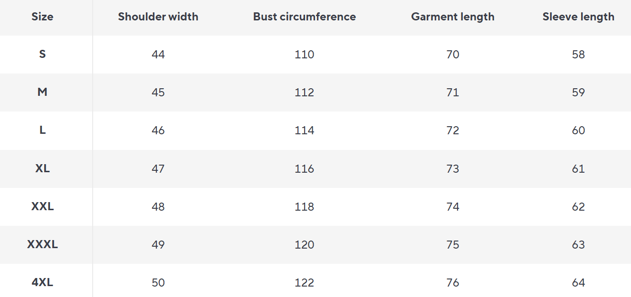
Task: Select the 4XL size row label
Action: pyautogui.click(x=42, y=282)
